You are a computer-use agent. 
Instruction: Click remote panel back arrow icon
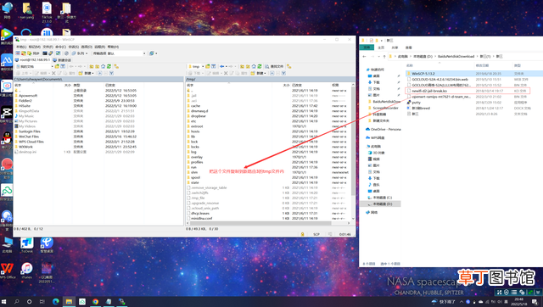tap(222, 66)
